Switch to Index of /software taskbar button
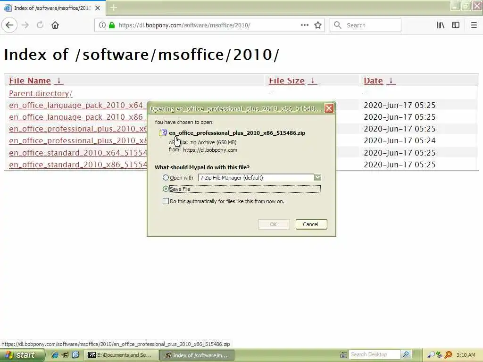 pos(197,355)
